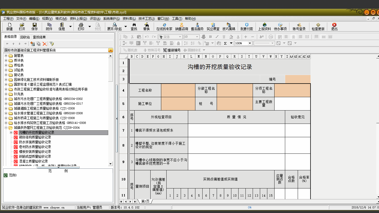Switch to the 回收站 tab
379x213 pixels.
point(25,37)
